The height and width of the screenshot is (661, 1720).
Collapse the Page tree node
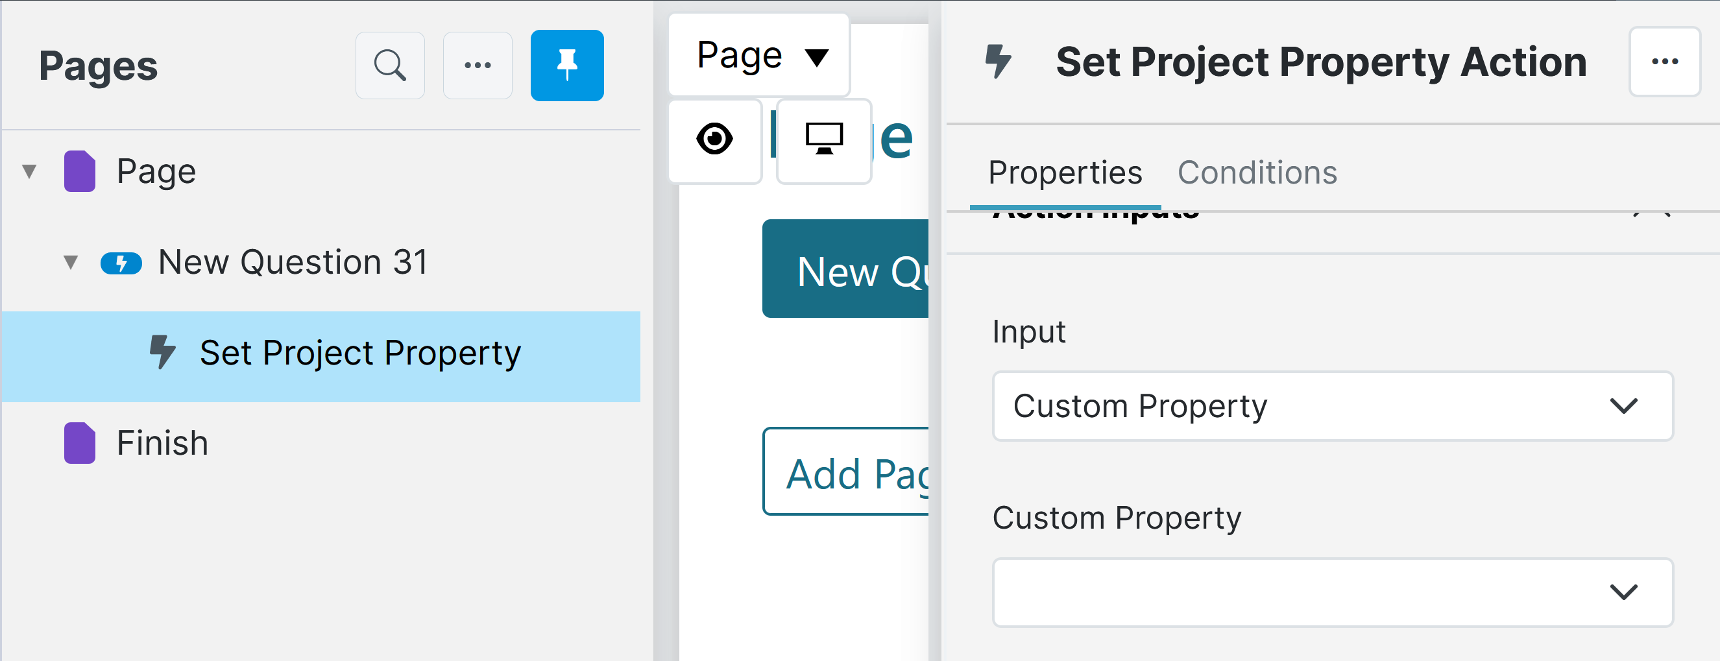29,172
